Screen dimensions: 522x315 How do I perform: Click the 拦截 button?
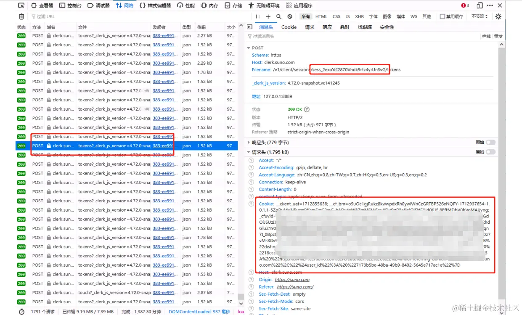486,37
